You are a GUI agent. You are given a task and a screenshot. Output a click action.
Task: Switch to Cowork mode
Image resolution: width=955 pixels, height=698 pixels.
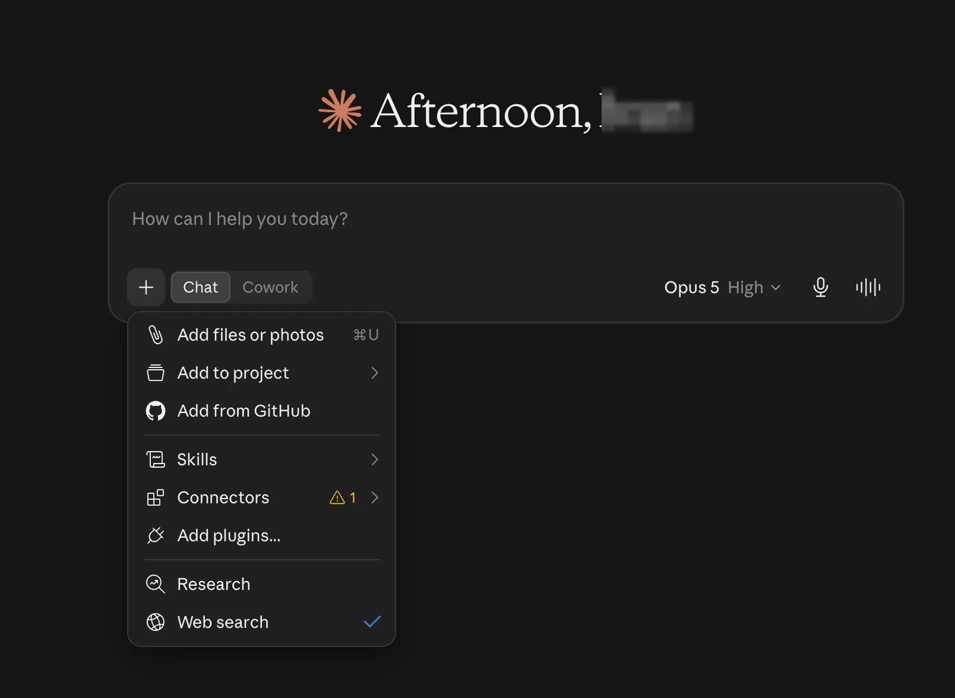[270, 288]
